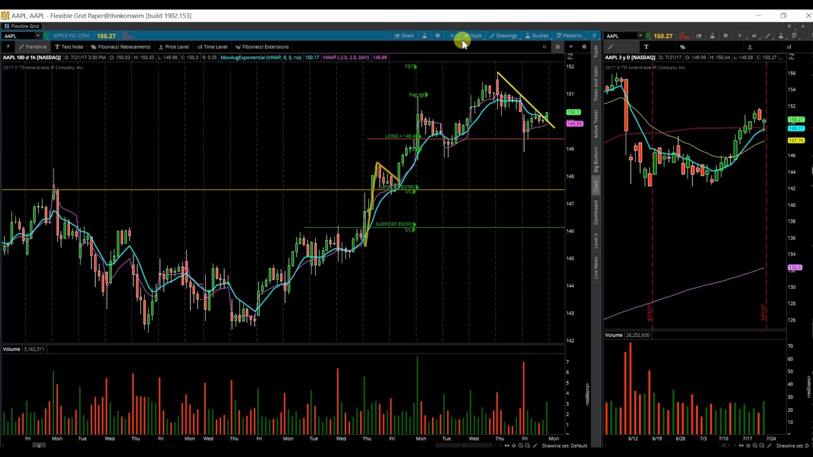The height and width of the screenshot is (457, 813).
Task: Select the Price Level drawing tool
Action: coord(173,46)
